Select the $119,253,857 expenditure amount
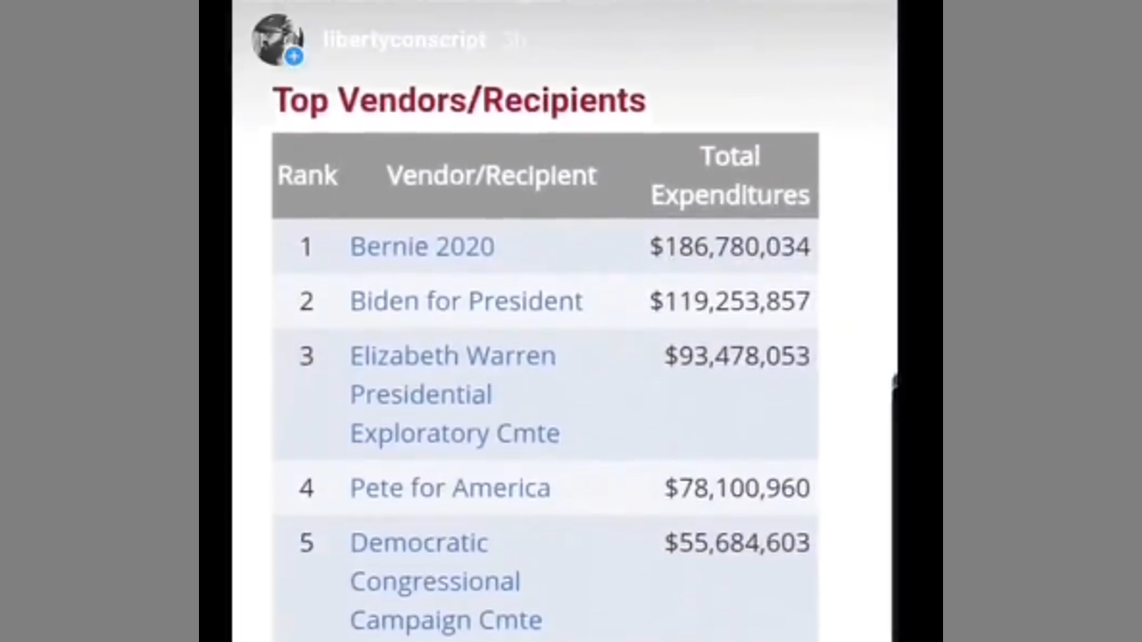The image size is (1142, 642). click(x=730, y=301)
